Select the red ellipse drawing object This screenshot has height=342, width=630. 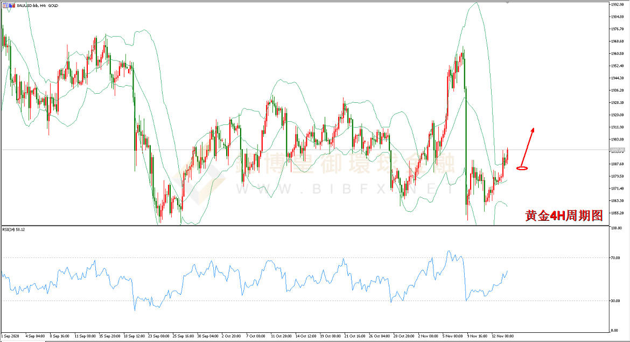(522, 169)
